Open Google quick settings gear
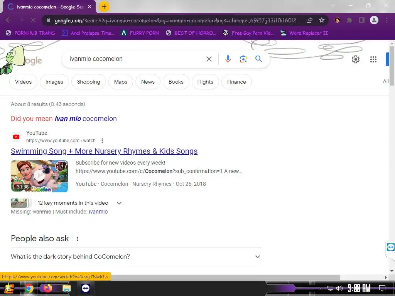The image size is (395, 296). (x=355, y=59)
